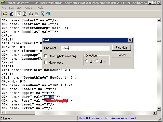Close the Find dialog with X
The image size is (163, 122).
pos(130,40)
